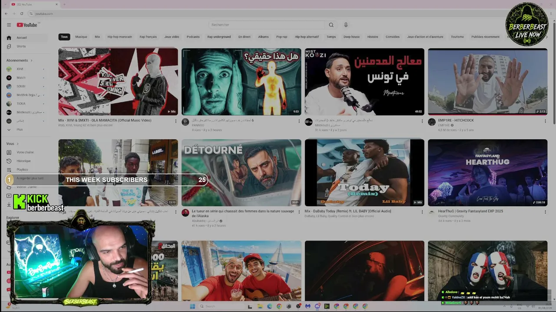The image size is (556, 312).
Task: Open the OLA MAMACITA video title link
Action: pyautogui.click(x=105, y=120)
